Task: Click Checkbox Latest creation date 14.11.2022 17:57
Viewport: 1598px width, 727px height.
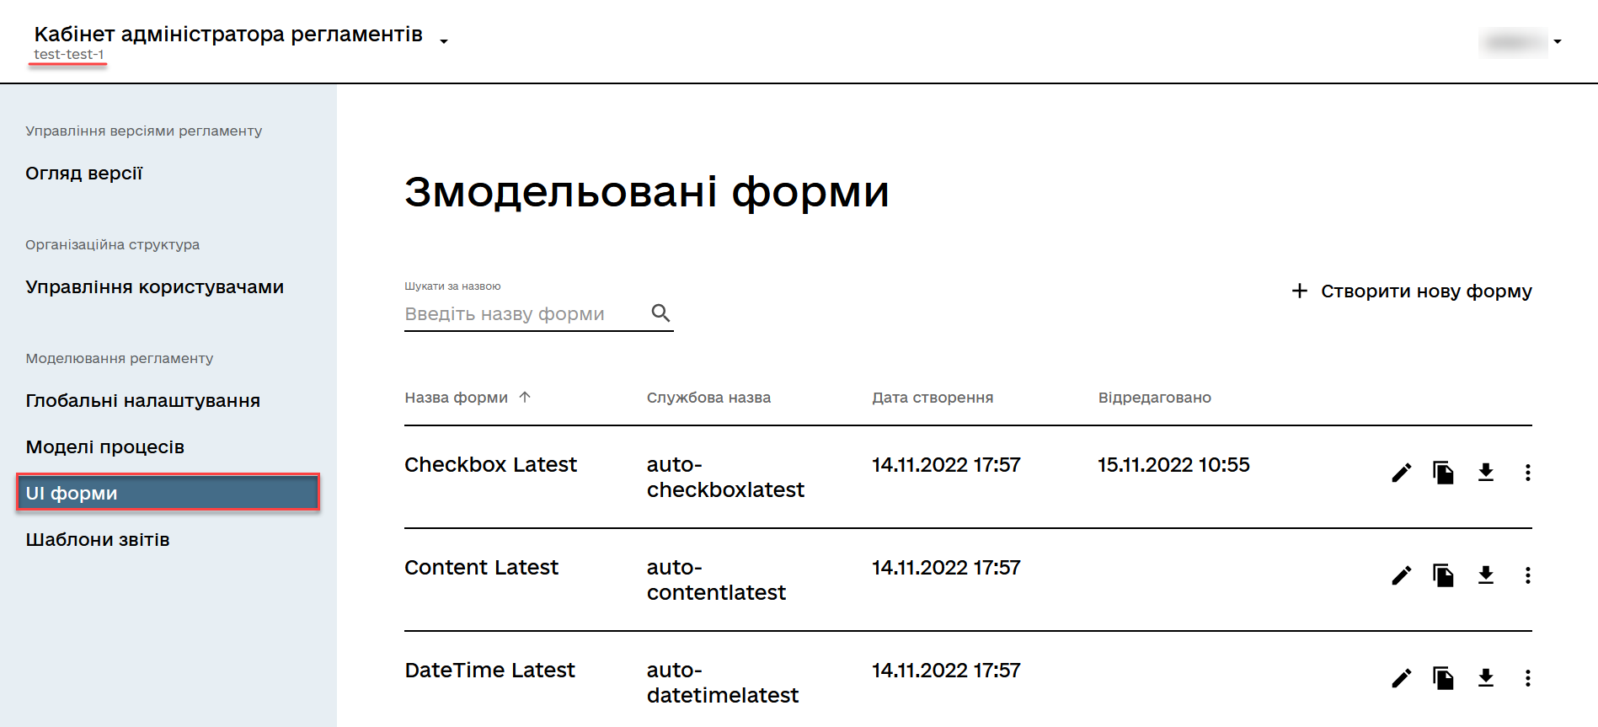Action: 946,465
